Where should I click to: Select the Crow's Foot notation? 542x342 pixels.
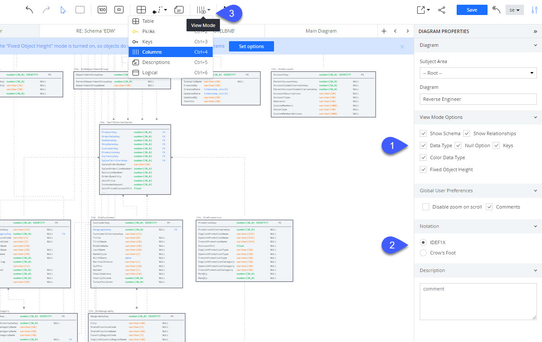pos(423,253)
